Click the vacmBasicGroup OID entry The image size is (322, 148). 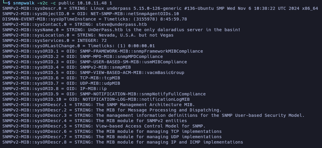132,73
